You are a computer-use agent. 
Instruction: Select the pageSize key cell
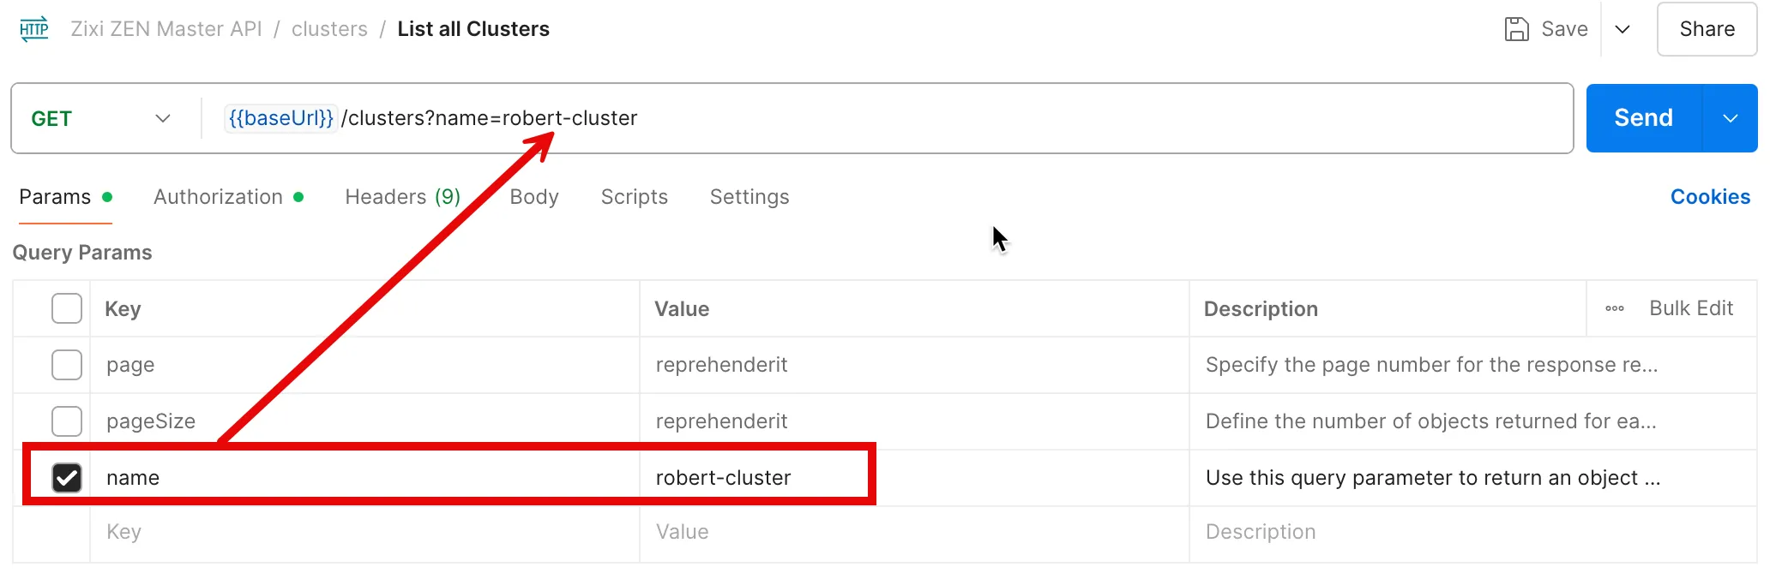point(364,421)
